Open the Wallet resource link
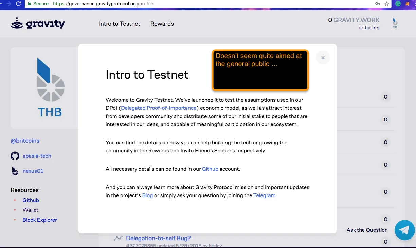This screenshot has width=416, height=248. click(x=31, y=210)
